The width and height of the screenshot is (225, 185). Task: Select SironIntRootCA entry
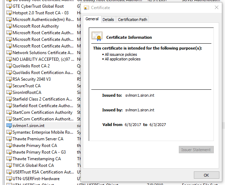[27, 92]
